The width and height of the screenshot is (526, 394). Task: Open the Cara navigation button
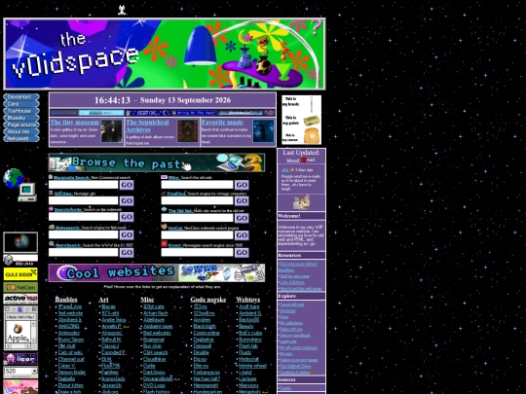pyautogui.click(x=21, y=104)
